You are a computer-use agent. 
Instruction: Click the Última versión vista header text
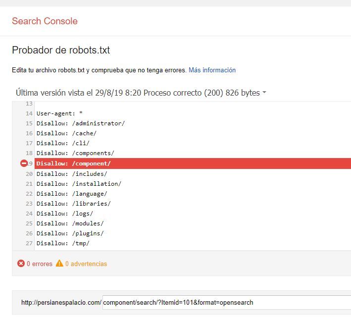[138, 93]
